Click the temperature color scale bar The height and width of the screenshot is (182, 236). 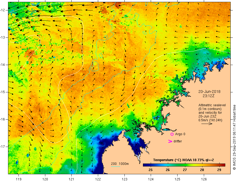click(184, 165)
